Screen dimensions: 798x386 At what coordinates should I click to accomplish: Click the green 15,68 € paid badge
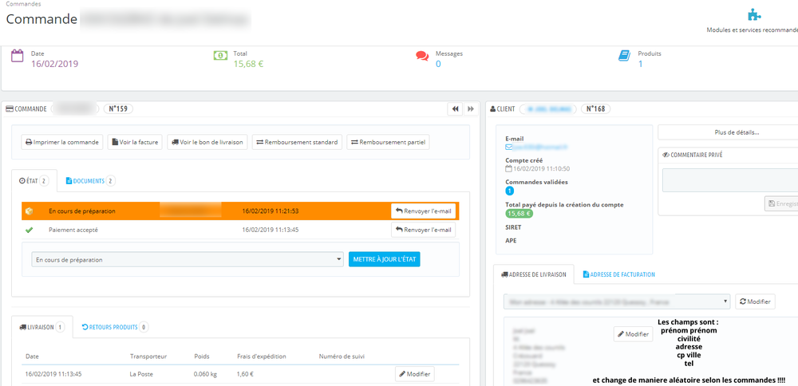pos(519,214)
